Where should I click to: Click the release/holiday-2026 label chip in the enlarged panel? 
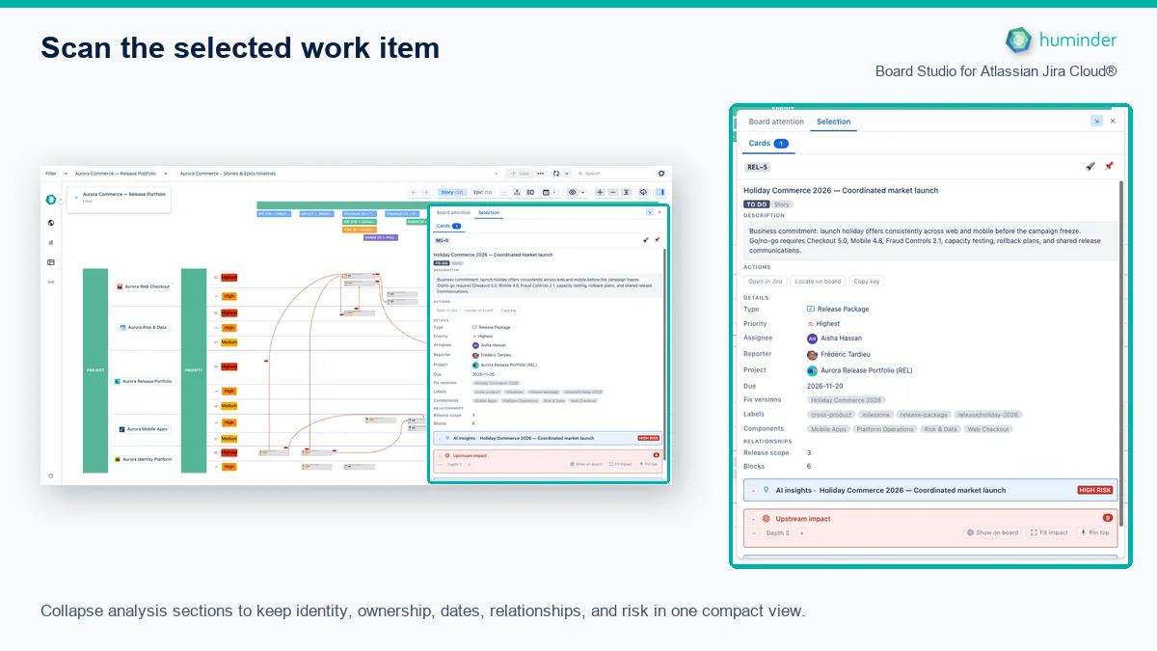click(x=987, y=415)
